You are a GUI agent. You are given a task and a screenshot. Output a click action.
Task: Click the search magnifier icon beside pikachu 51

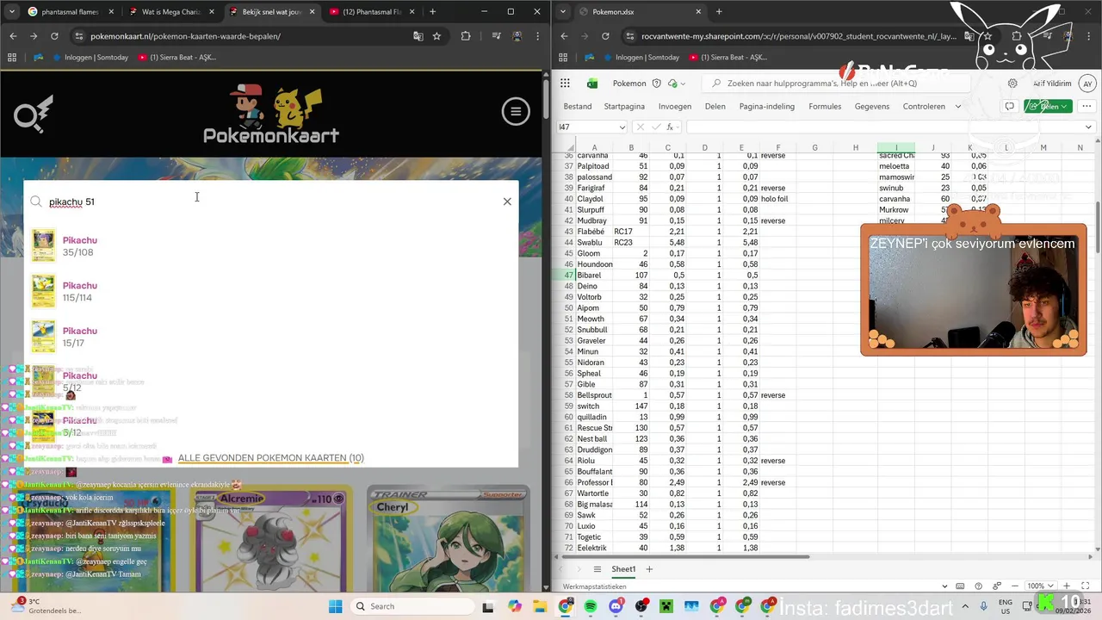36,201
